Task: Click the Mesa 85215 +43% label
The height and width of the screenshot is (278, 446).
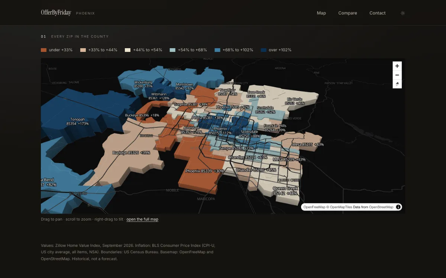Action: click(x=308, y=145)
